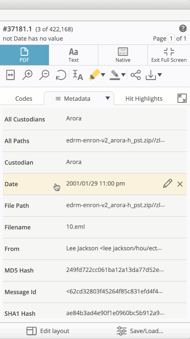The height and width of the screenshot is (339, 190).
Task: Click the share icon
Action: (x=136, y=75)
